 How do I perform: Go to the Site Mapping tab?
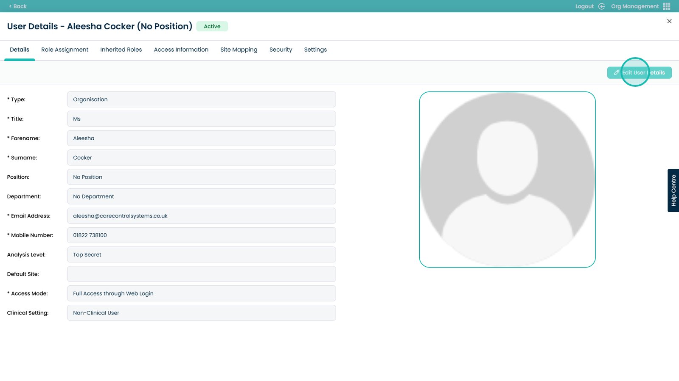coord(238,50)
